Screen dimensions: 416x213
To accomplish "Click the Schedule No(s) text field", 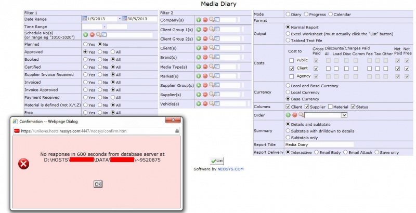I will 129,35.
